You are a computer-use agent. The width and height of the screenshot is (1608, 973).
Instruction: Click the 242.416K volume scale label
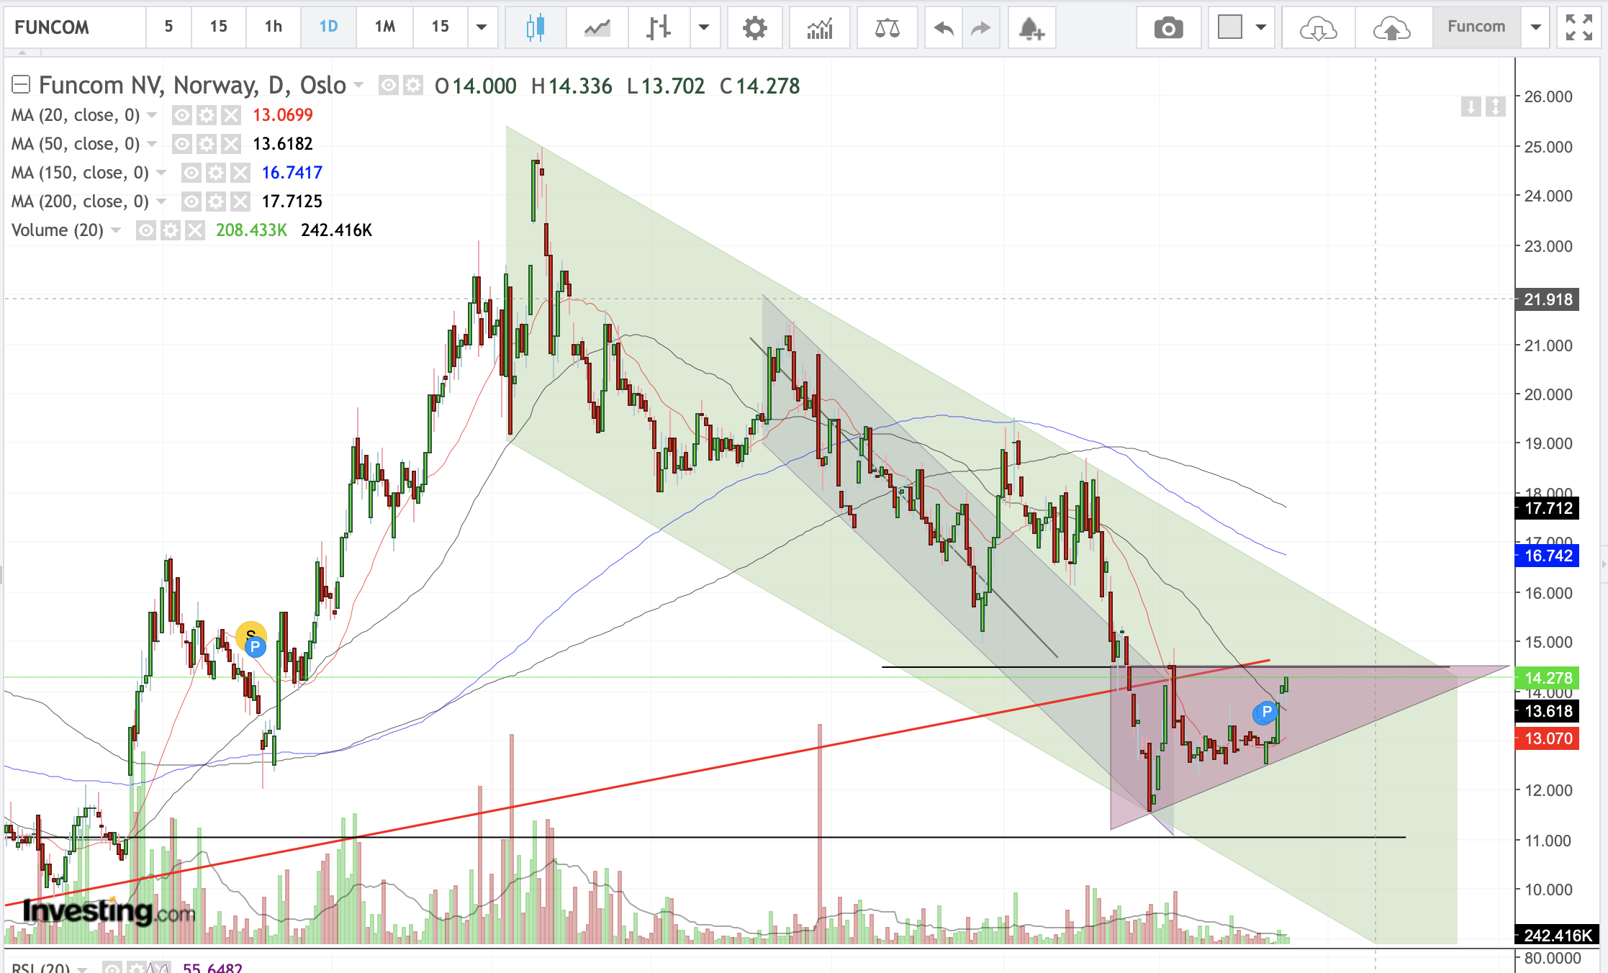click(x=1557, y=935)
